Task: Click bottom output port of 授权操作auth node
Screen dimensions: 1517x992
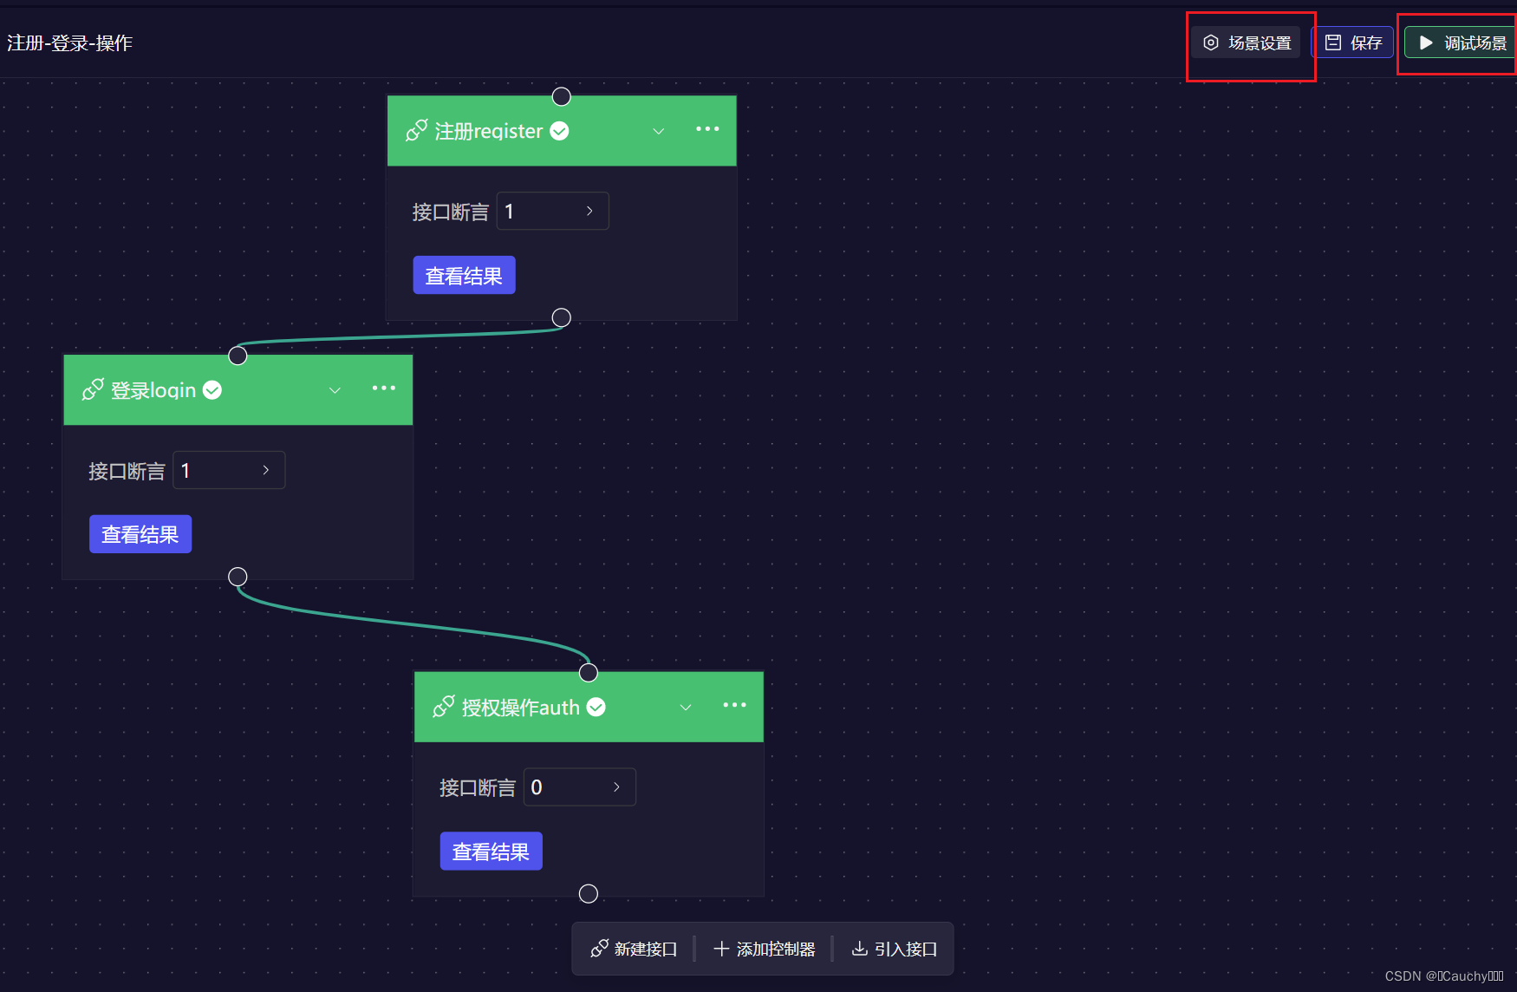Action: tap(589, 894)
